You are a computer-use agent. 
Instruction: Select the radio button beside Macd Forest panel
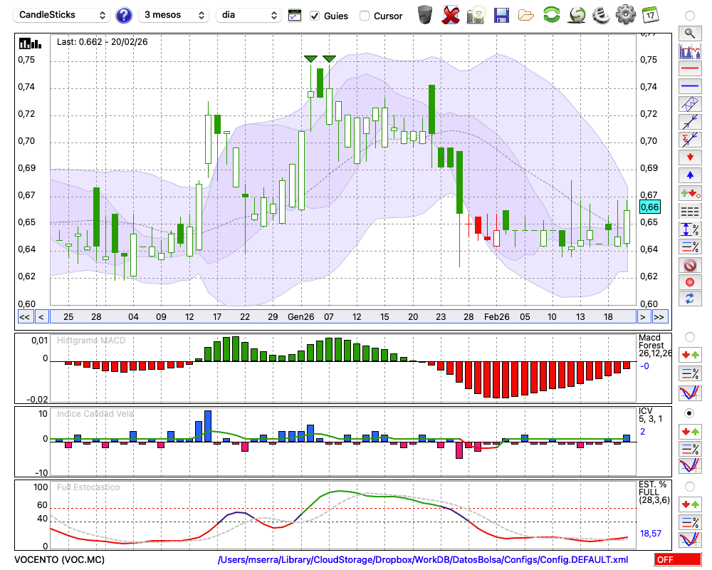click(689, 336)
